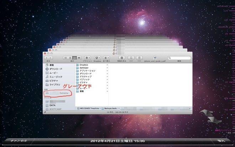Switch Finder to Cover Flow view
Viewport: 235px width, 147px height.
pos(79,58)
